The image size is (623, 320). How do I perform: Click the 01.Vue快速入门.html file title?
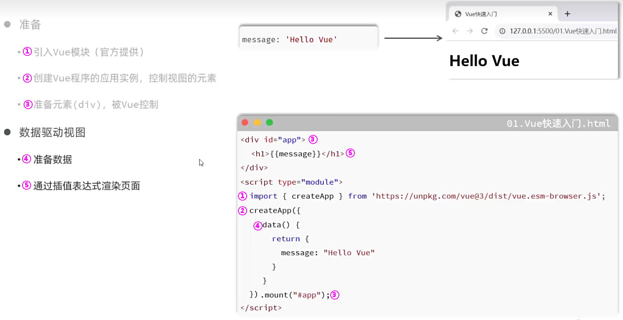(558, 123)
